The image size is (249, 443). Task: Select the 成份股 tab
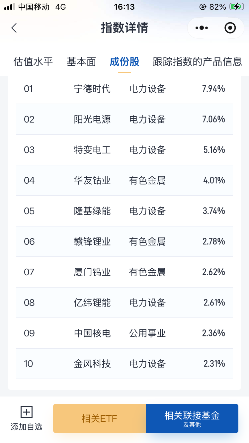124,61
